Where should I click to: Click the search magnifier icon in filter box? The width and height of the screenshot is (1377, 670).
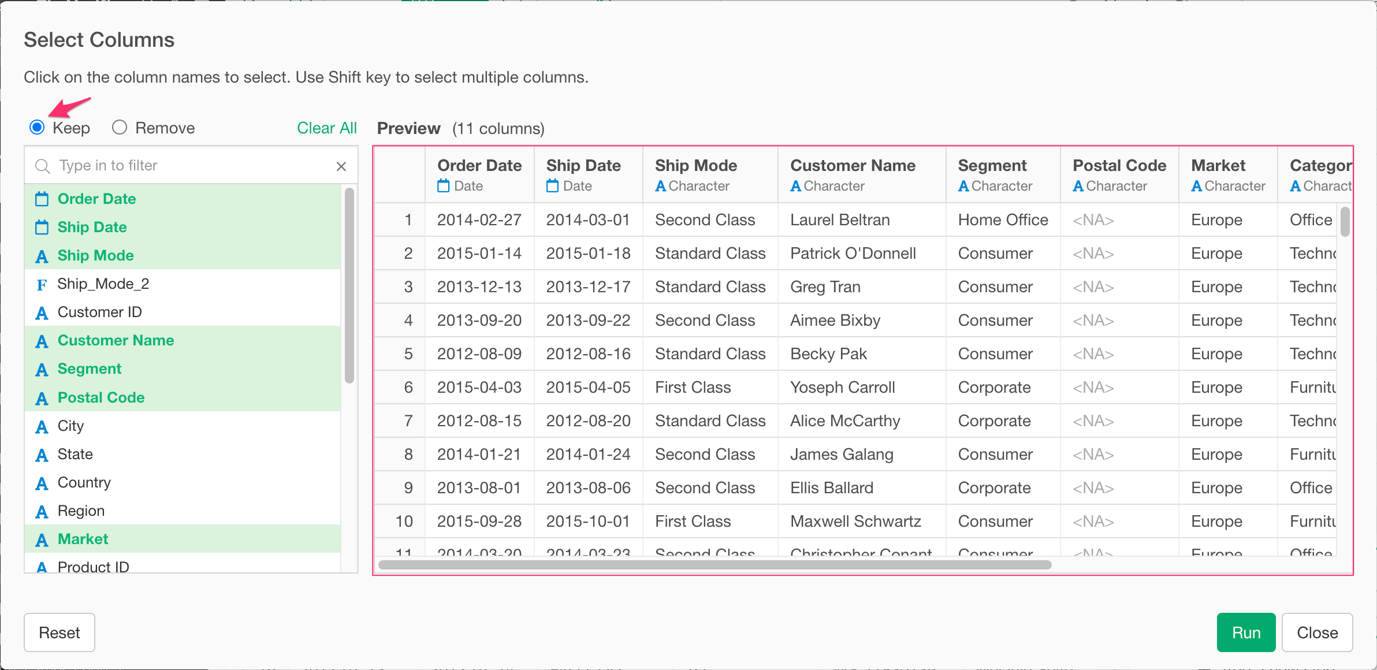(43, 166)
